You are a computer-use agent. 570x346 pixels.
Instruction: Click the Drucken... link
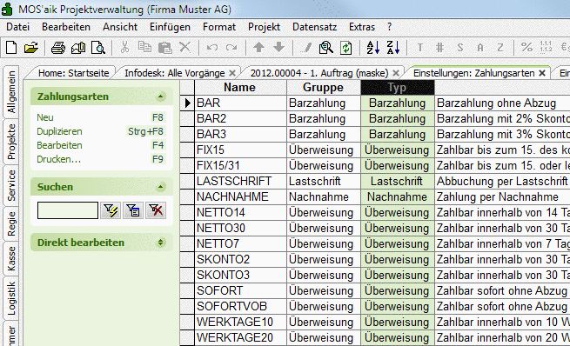(x=58, y=159)
